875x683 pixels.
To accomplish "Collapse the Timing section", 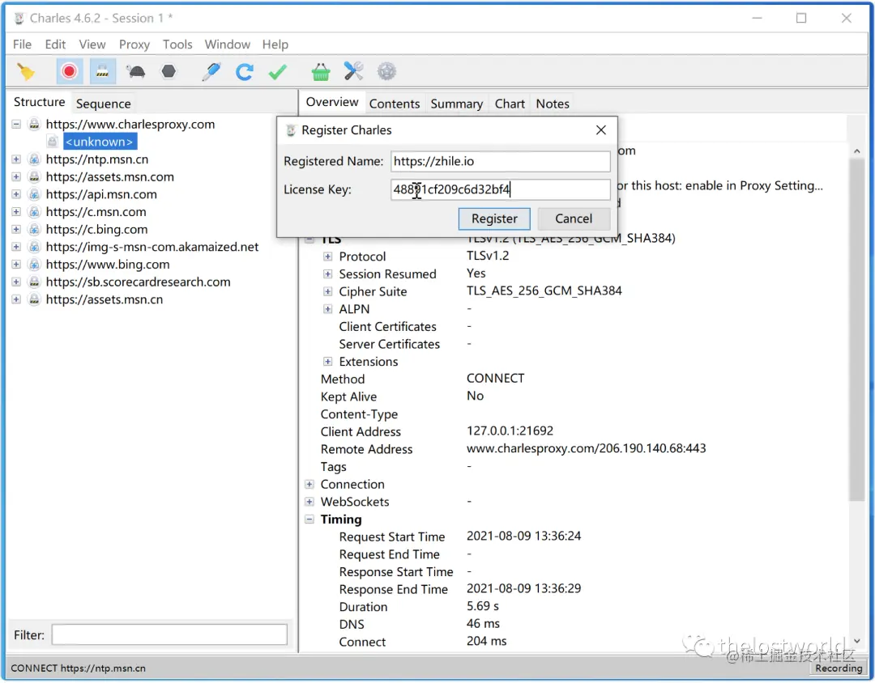I will coord(309,519).
